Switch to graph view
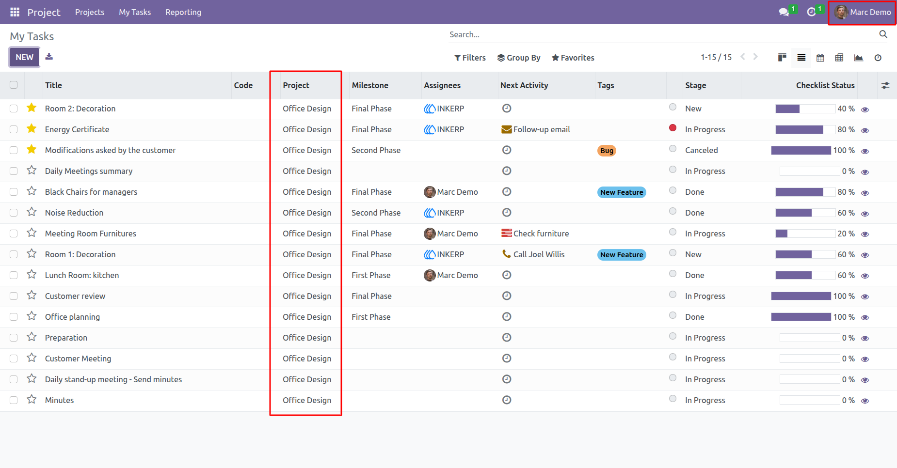The image size is (897, 468). pos(859,58)
